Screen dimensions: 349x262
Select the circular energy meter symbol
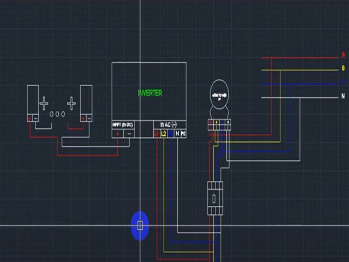[x=219, y=94]
